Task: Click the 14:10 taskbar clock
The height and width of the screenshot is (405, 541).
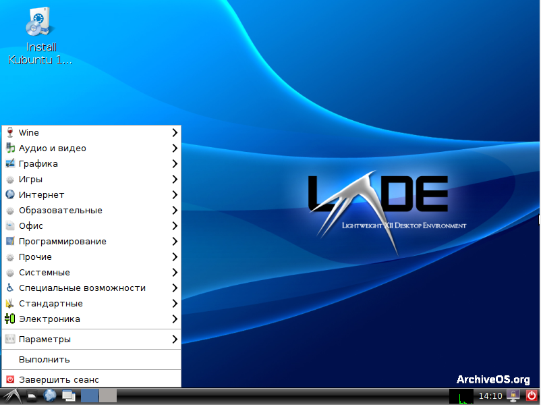Action: click(x=490, y=396)
